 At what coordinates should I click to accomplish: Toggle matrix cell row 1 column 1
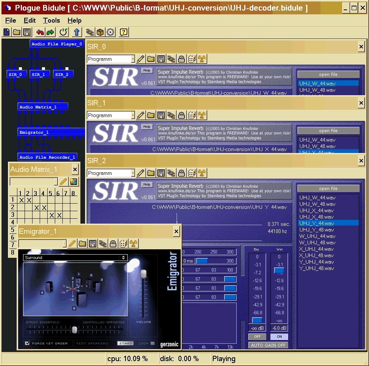click(x=21, y=200)
